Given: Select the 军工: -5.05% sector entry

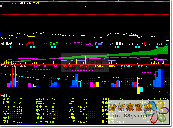Looking at the screenshot, I should (x=78, y=103).
